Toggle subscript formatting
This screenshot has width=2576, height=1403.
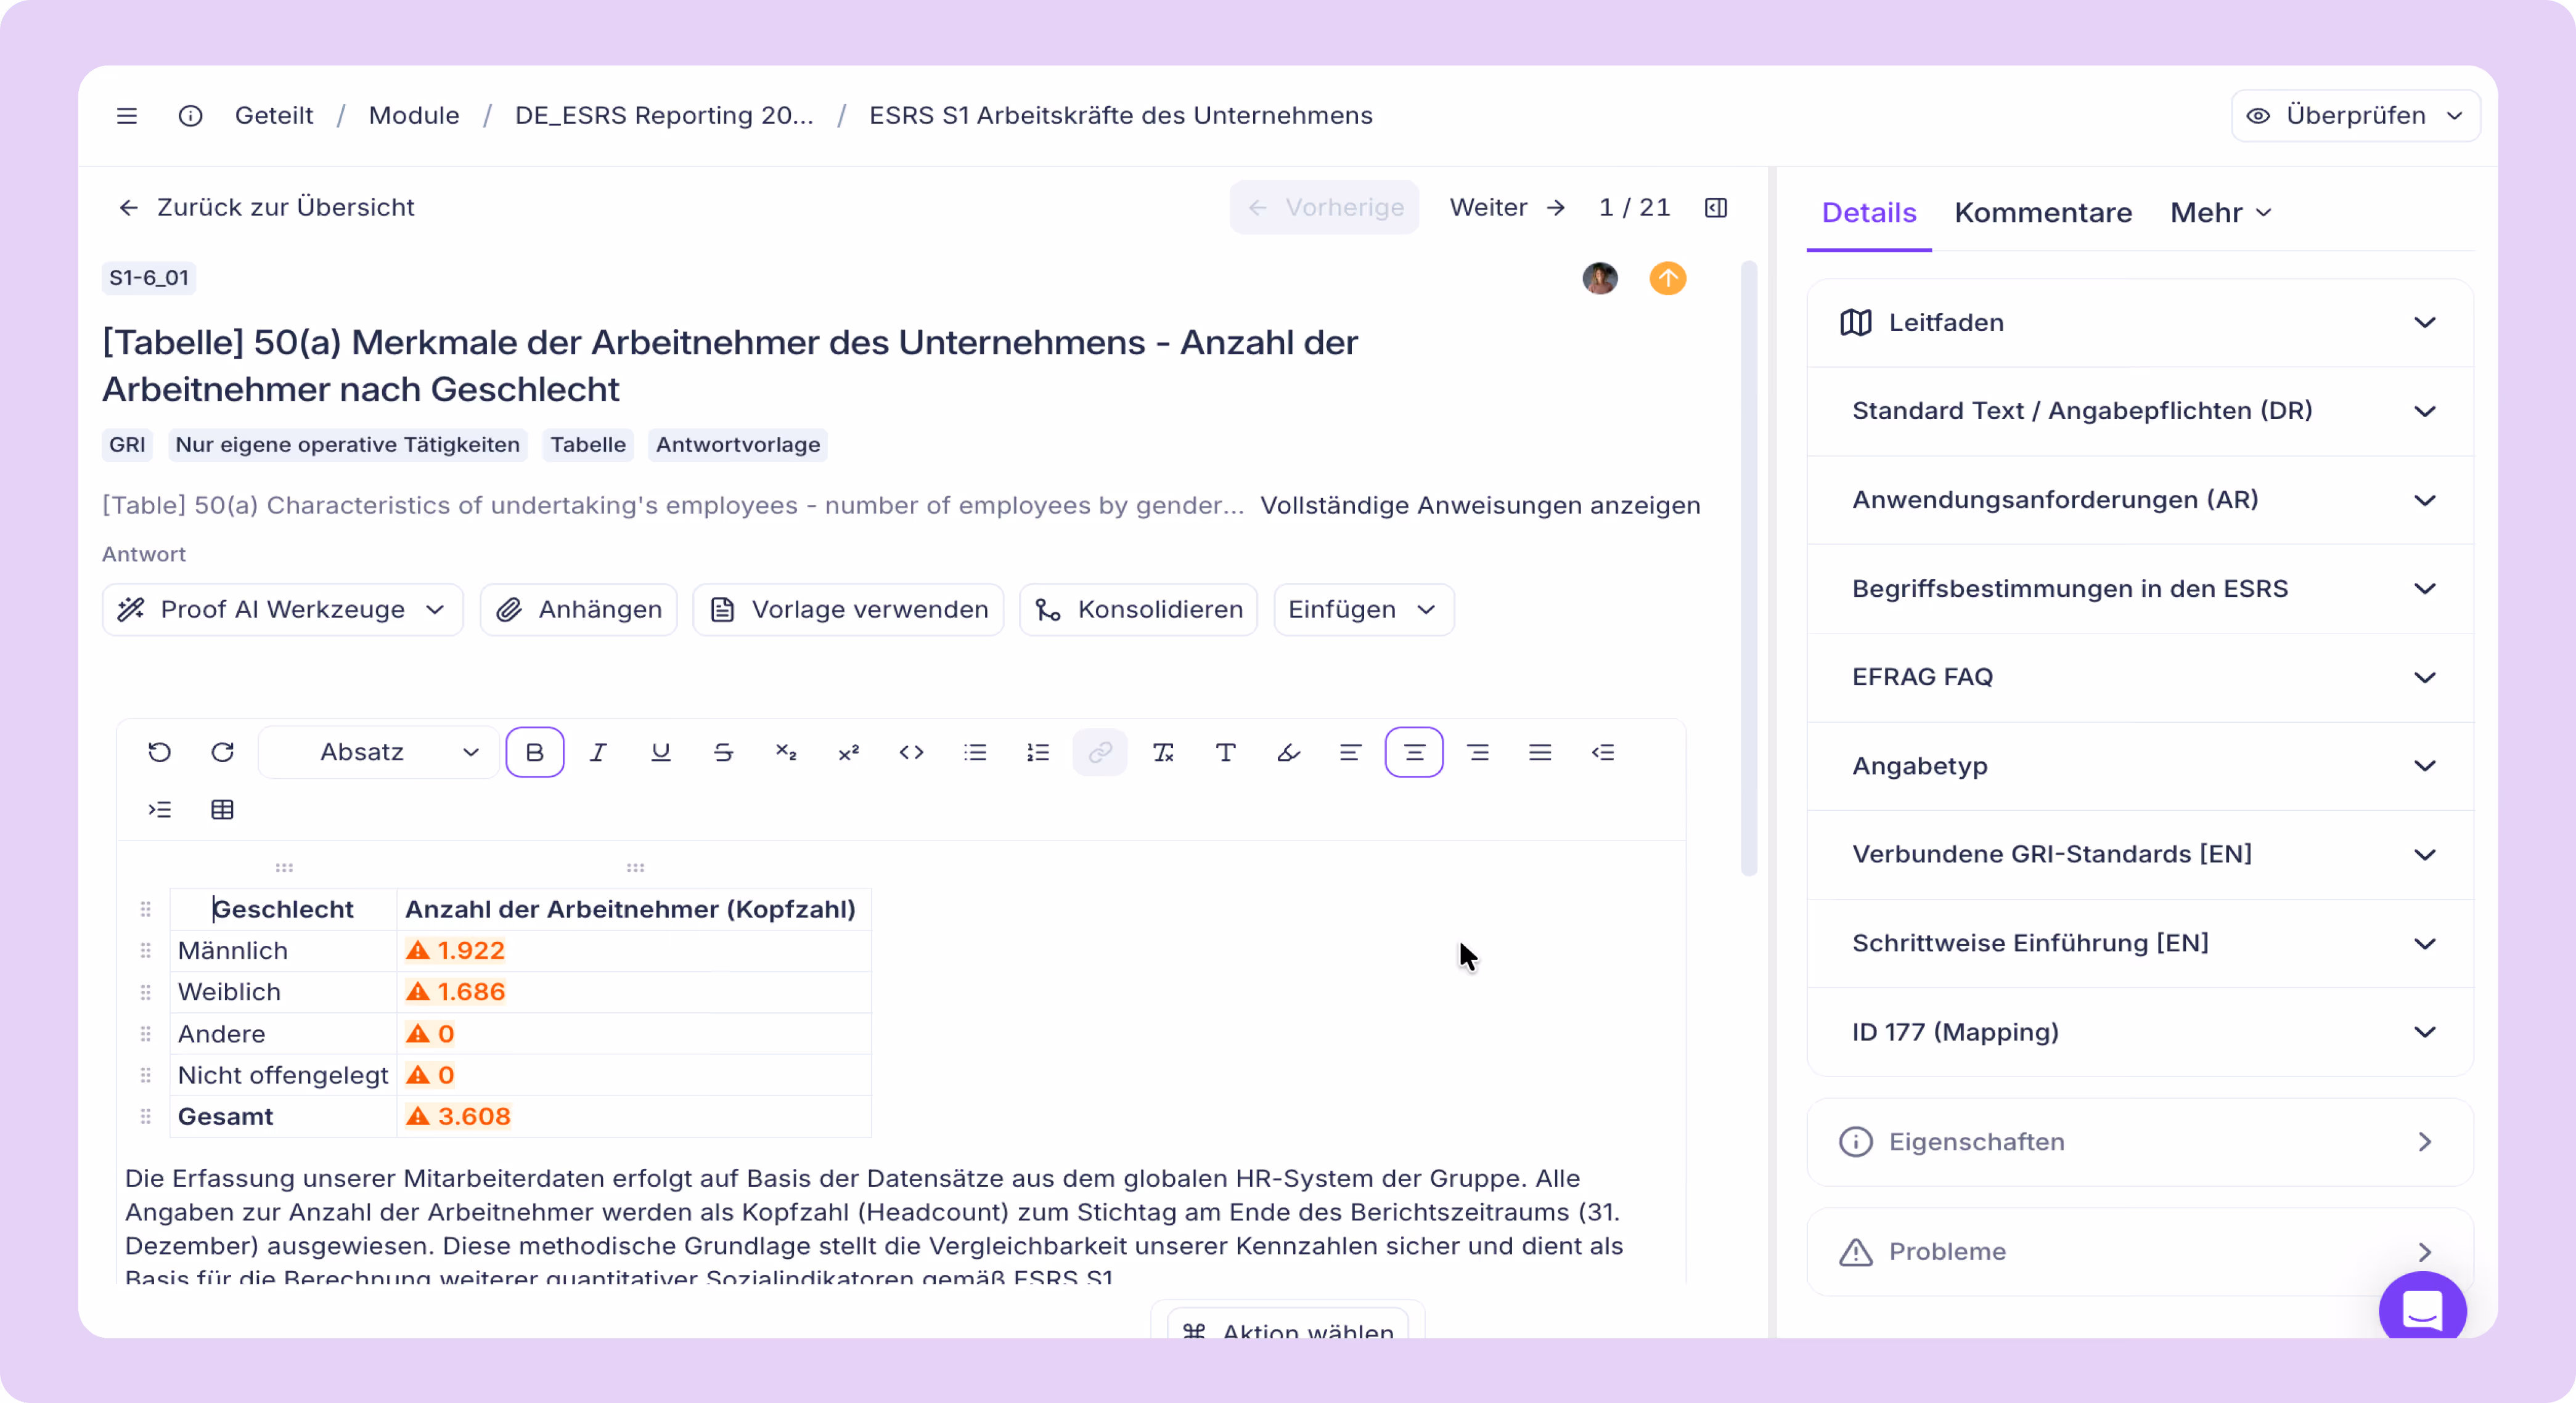786,752
